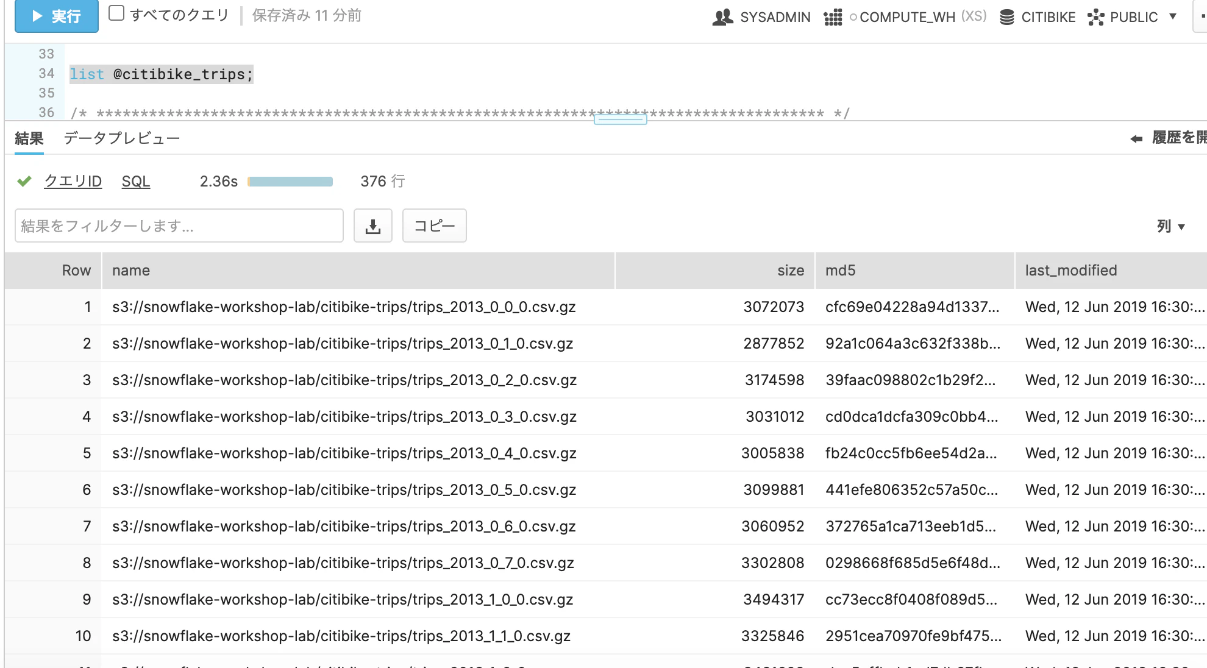The height and width of the screenshot is (668, 1207).
Task: Focus the filter results input field
Action: coord(179,226)
